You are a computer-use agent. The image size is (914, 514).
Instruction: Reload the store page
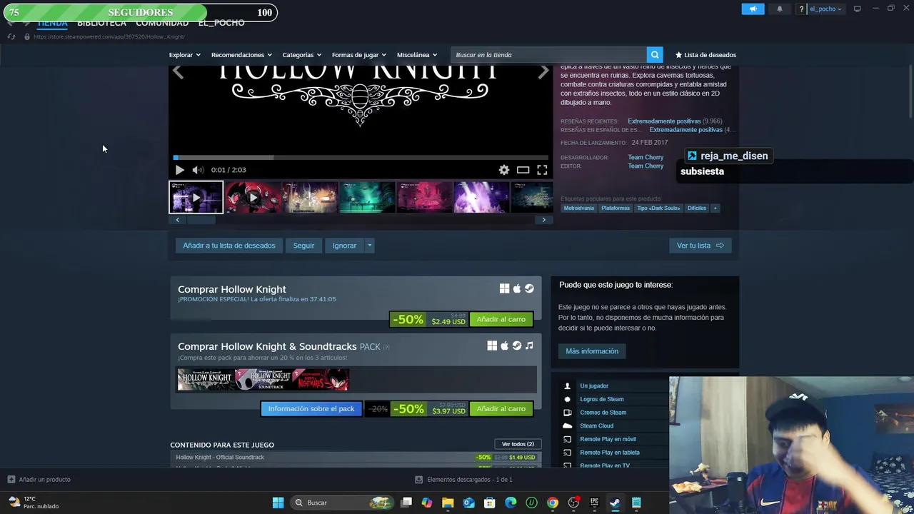pos(11,36)
